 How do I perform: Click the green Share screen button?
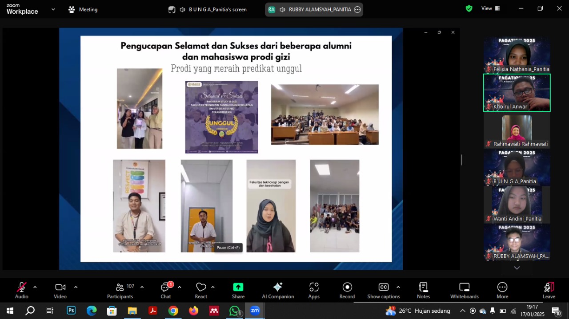[x=238, y=291]
